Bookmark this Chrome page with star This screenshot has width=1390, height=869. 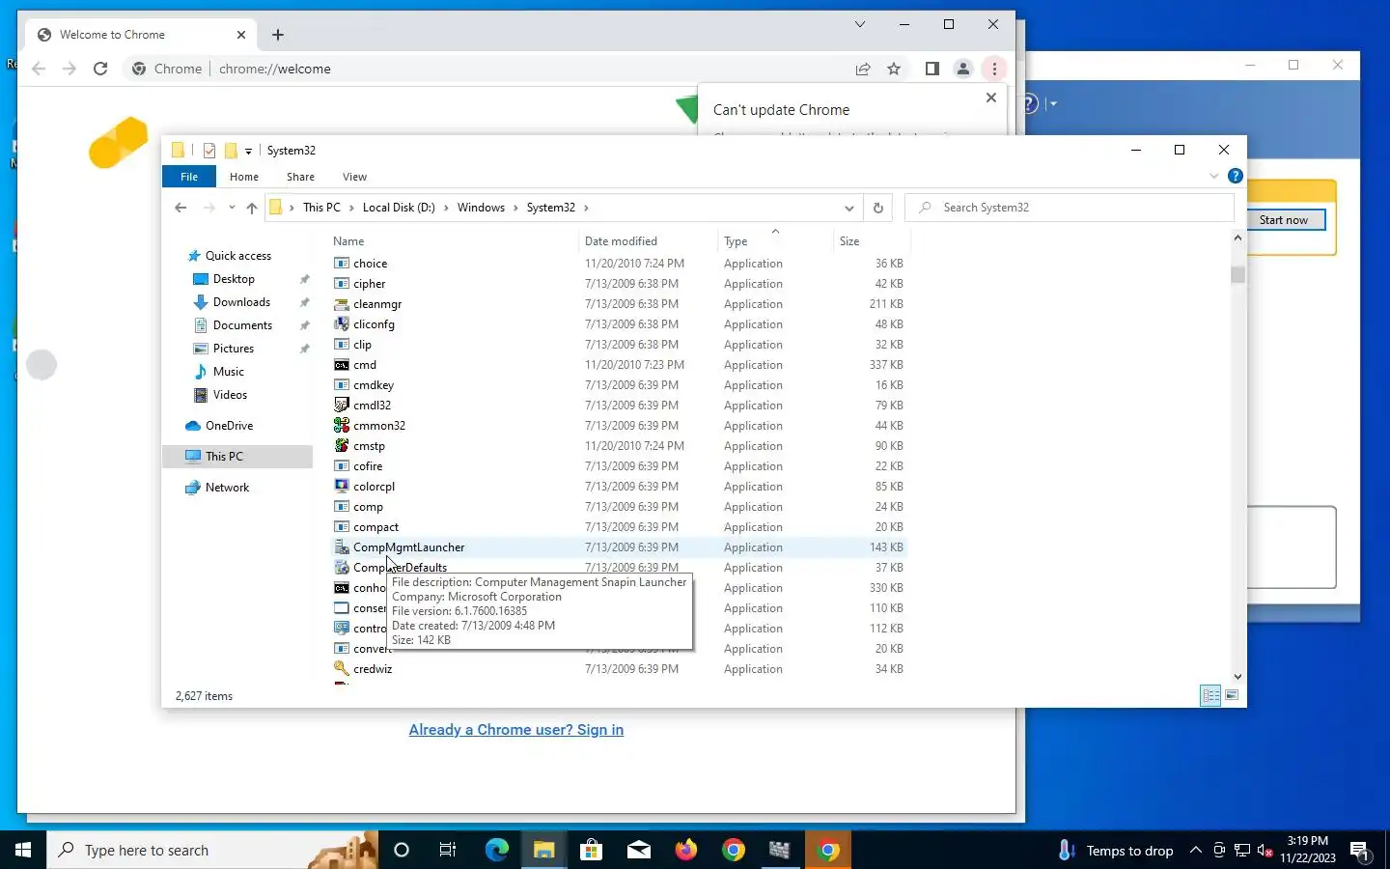click(x=894, y=69)
